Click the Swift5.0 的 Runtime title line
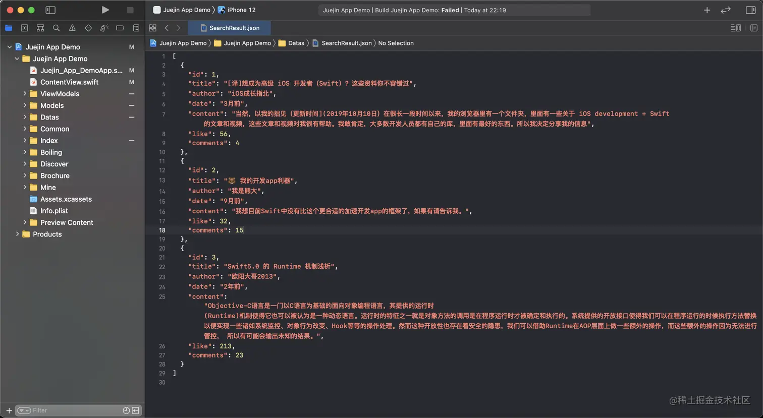 point(263,266)
